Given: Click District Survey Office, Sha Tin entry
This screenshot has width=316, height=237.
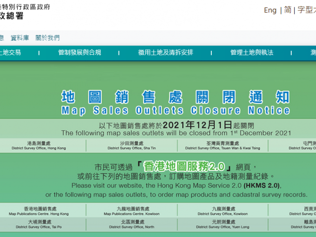Looking at the screenshot, I should coord(132,146).
